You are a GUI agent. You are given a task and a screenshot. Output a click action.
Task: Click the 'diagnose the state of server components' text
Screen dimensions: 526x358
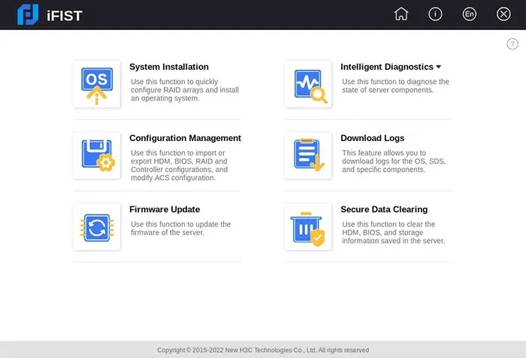(395, 86)
